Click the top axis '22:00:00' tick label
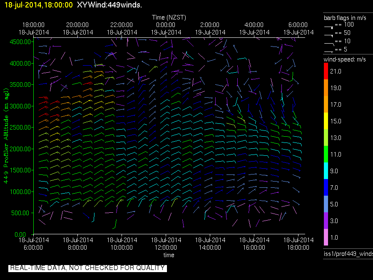Viewport: 373px width, 280px height. click(122, 25)
